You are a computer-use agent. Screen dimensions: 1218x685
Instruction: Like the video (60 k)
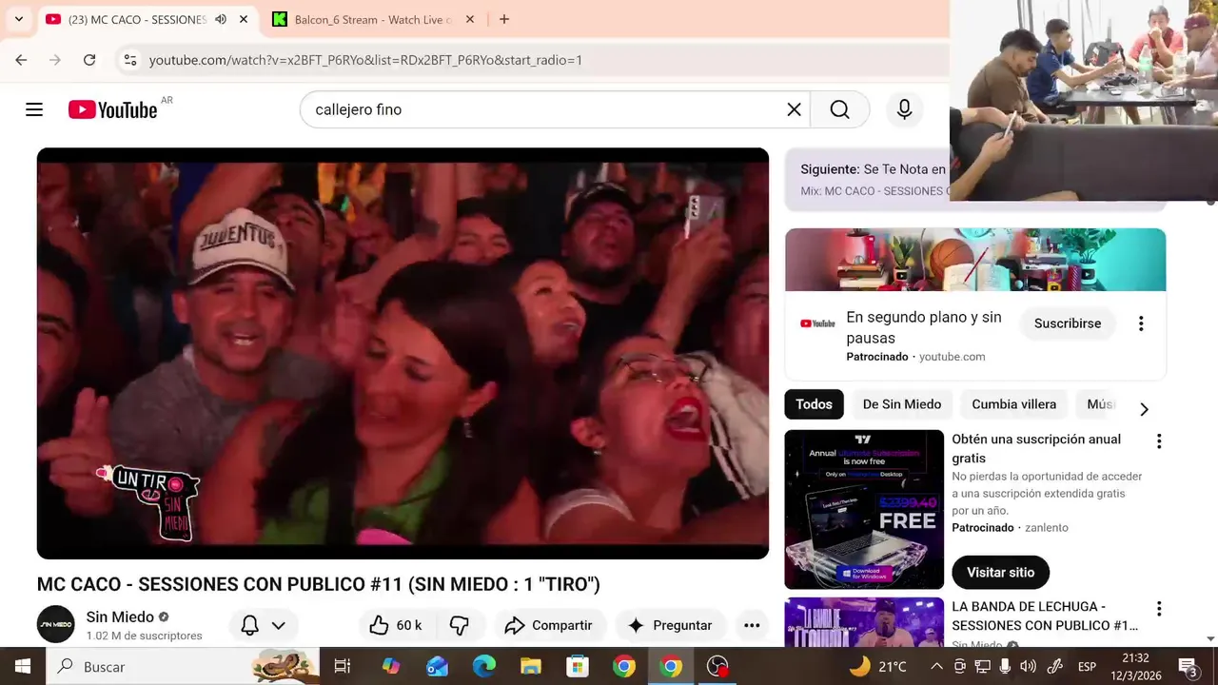(396, 625)
